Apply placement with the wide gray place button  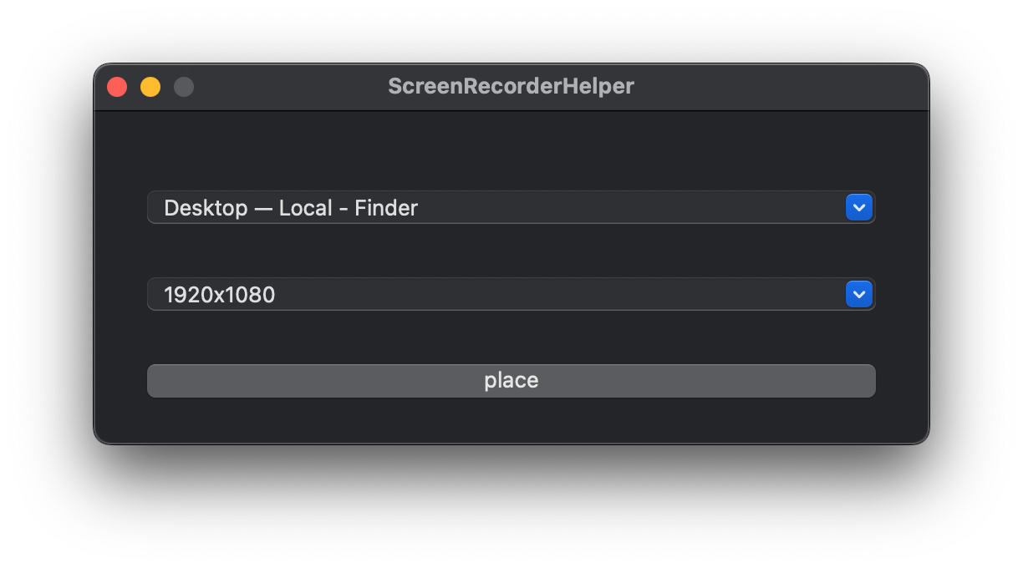511,381
